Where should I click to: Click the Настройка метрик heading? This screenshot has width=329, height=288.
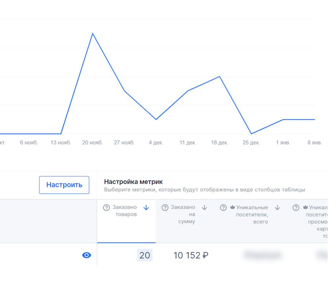(133, 182)
